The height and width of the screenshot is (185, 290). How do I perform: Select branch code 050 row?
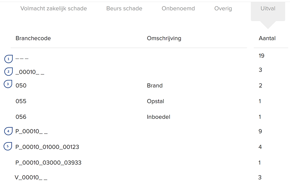coord(21,86)
